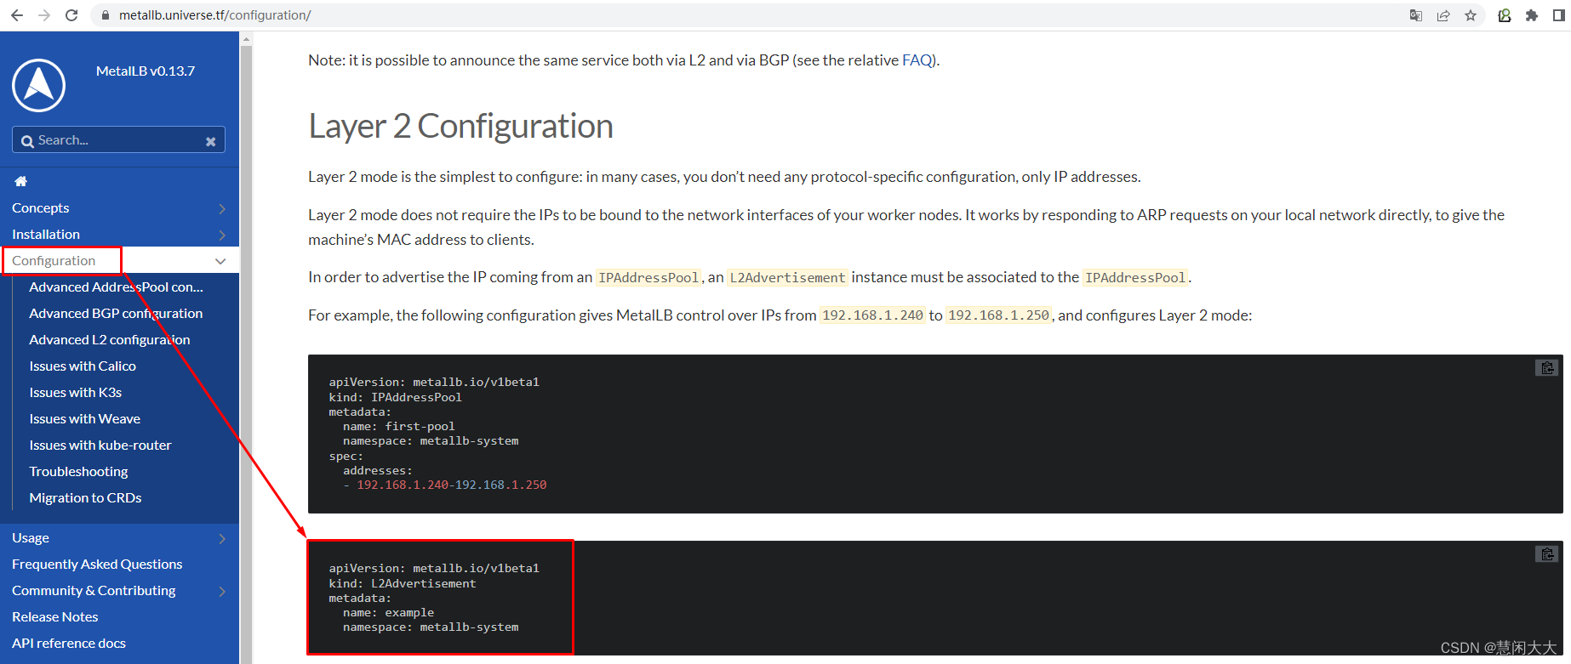Screen dimensions: 1571x664
Task: Go forward with the browser forward arrow
Action: (44, 15)
